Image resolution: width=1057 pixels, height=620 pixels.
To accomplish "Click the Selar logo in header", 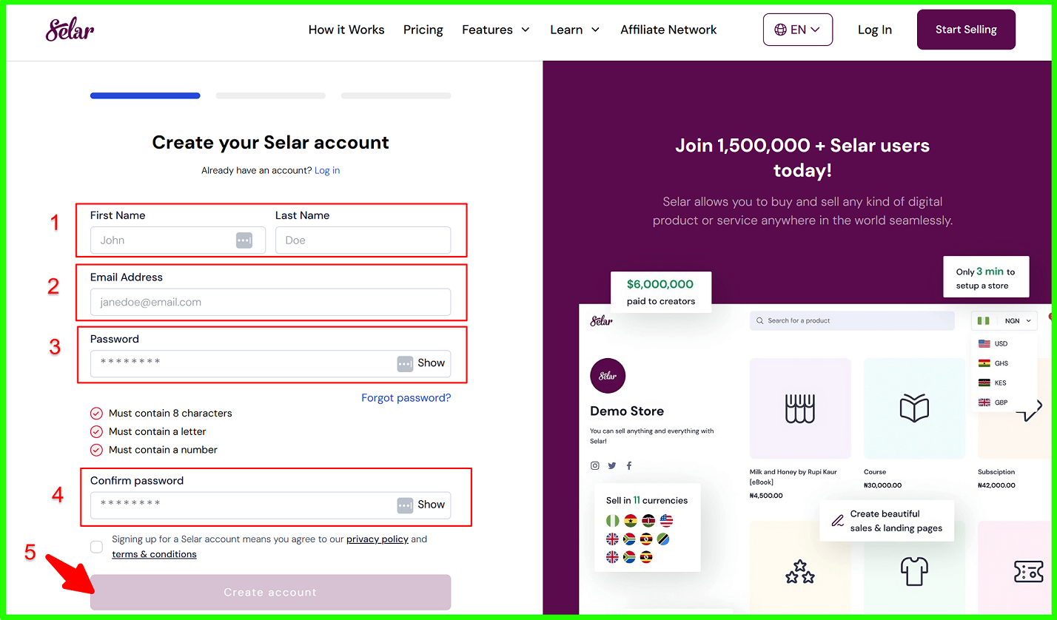I will click(x=70, y=30).
